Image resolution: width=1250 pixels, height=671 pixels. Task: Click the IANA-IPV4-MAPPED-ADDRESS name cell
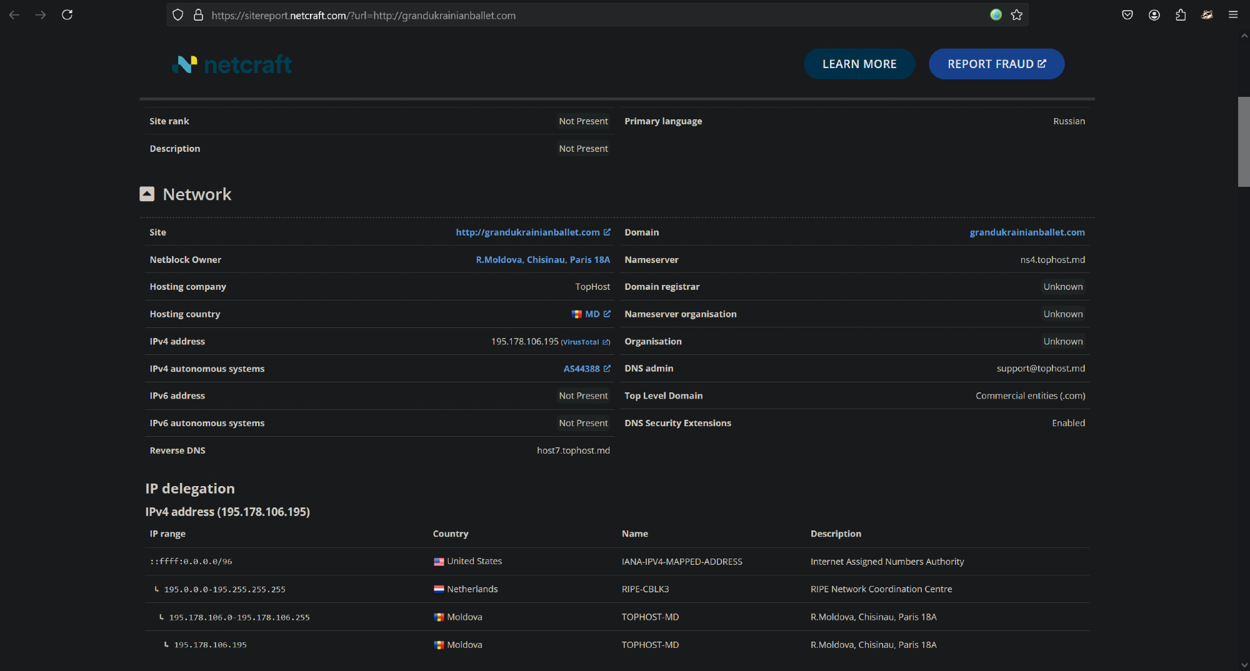pos(682,562)
